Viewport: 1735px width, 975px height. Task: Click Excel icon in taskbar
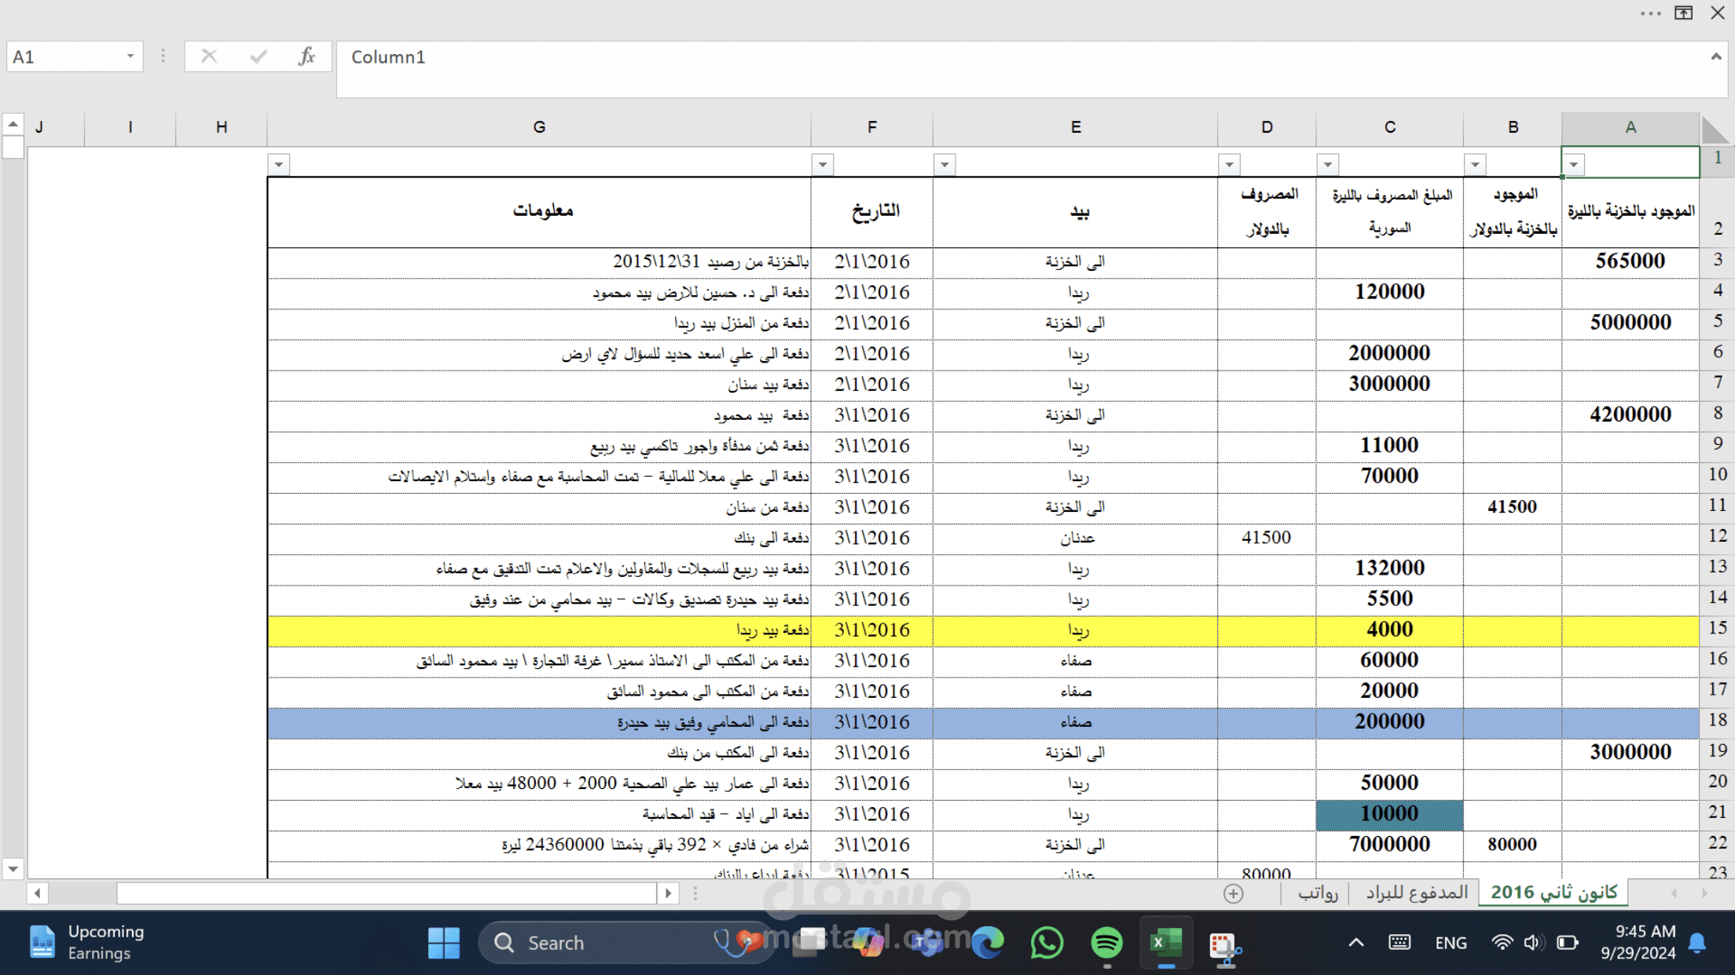tap(1166, 943)
